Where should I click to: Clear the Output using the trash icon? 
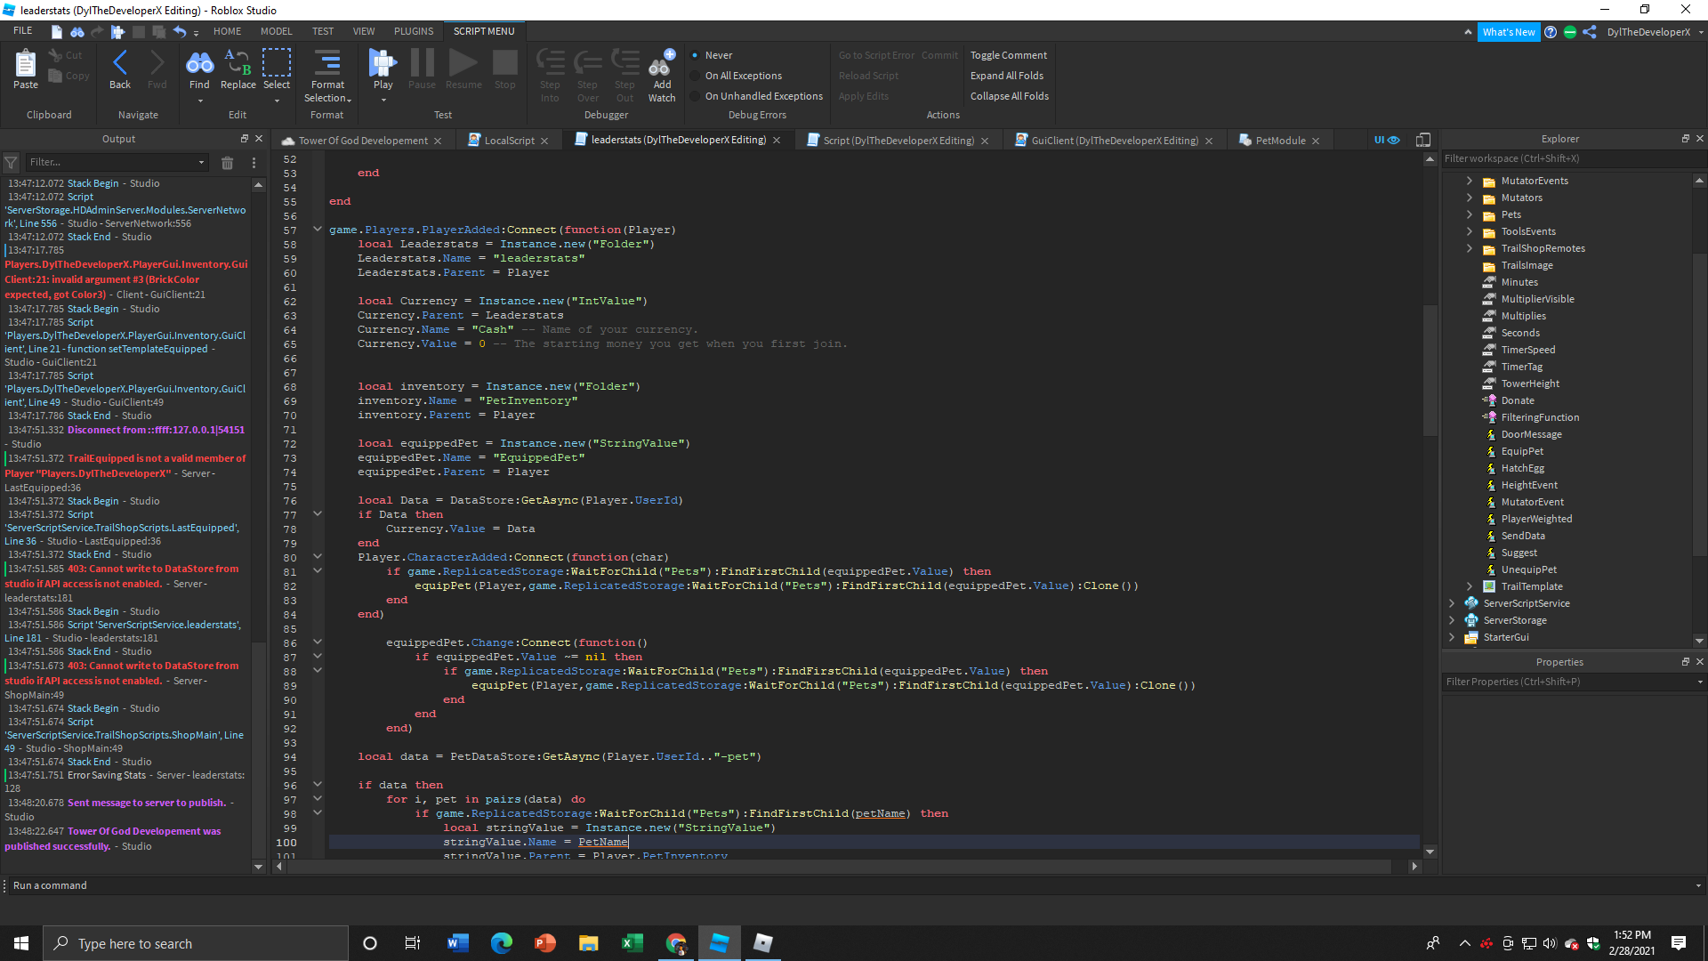228,162
